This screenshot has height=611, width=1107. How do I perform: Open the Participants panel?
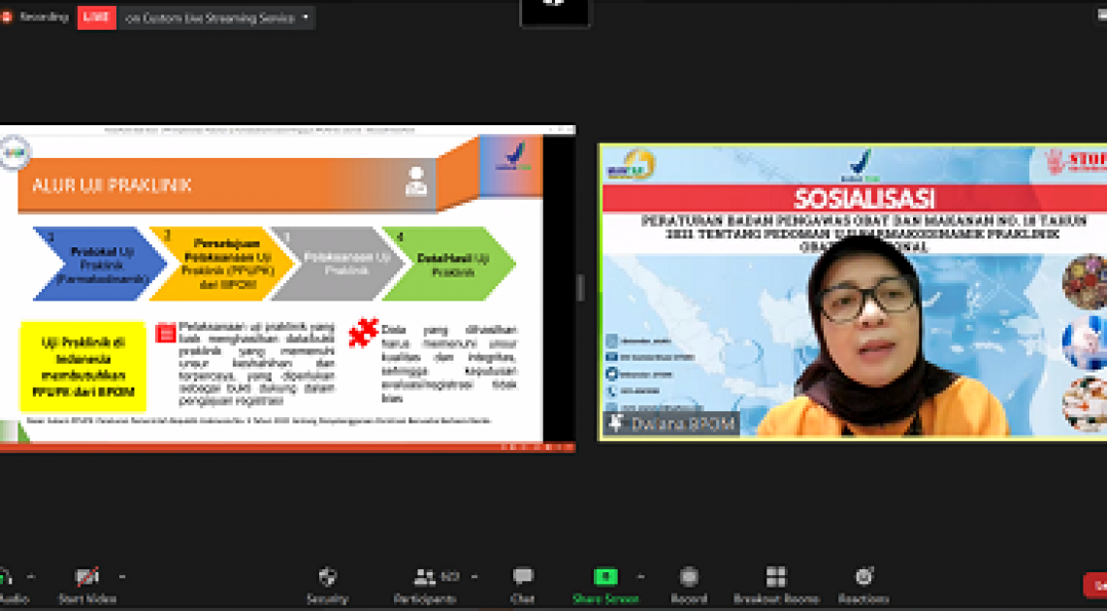pyautogui.click(x=425, y=578)
